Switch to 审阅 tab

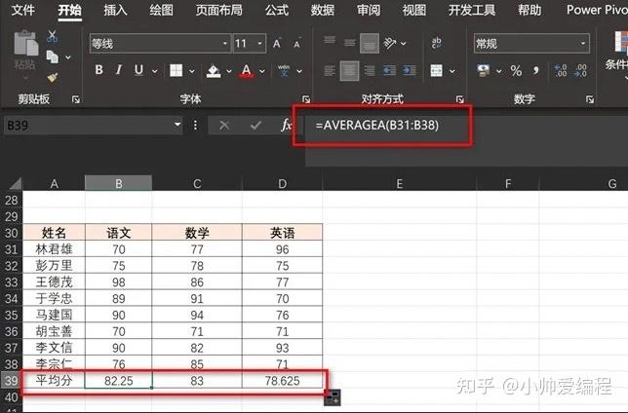coord(369,10)
